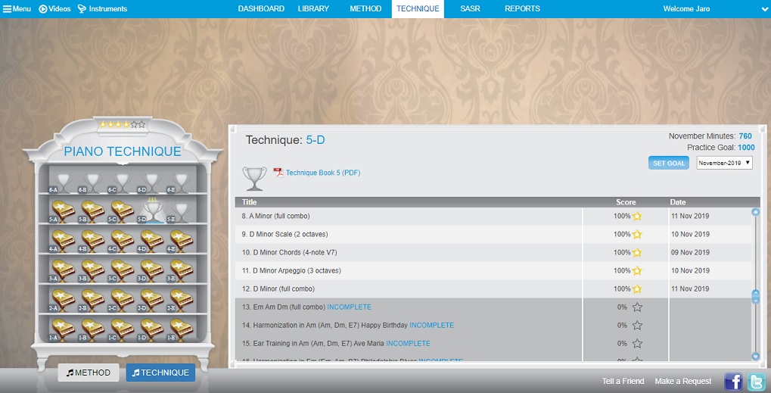Screen dimensions: 771x393
Task: Click the star rating on top of the cabinet
Action: click(123, 124)
